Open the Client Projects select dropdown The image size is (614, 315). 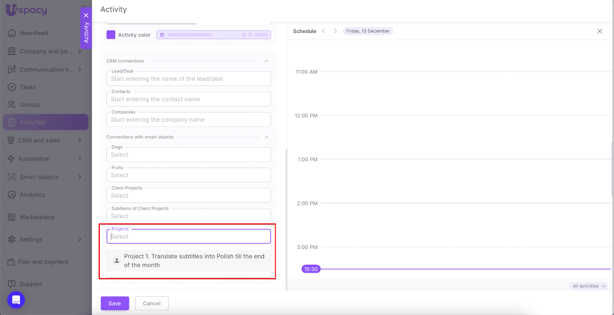188,196
